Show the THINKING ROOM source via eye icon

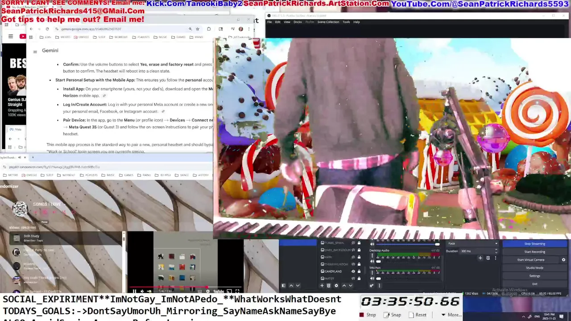click(x=353, y=264)
